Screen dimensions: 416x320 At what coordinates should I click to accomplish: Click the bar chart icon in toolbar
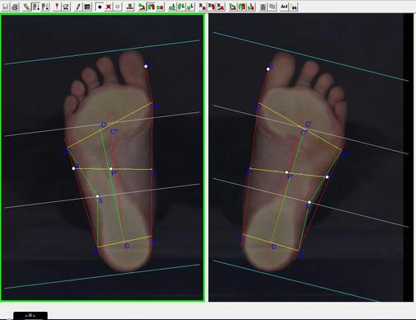click(263, 7)
